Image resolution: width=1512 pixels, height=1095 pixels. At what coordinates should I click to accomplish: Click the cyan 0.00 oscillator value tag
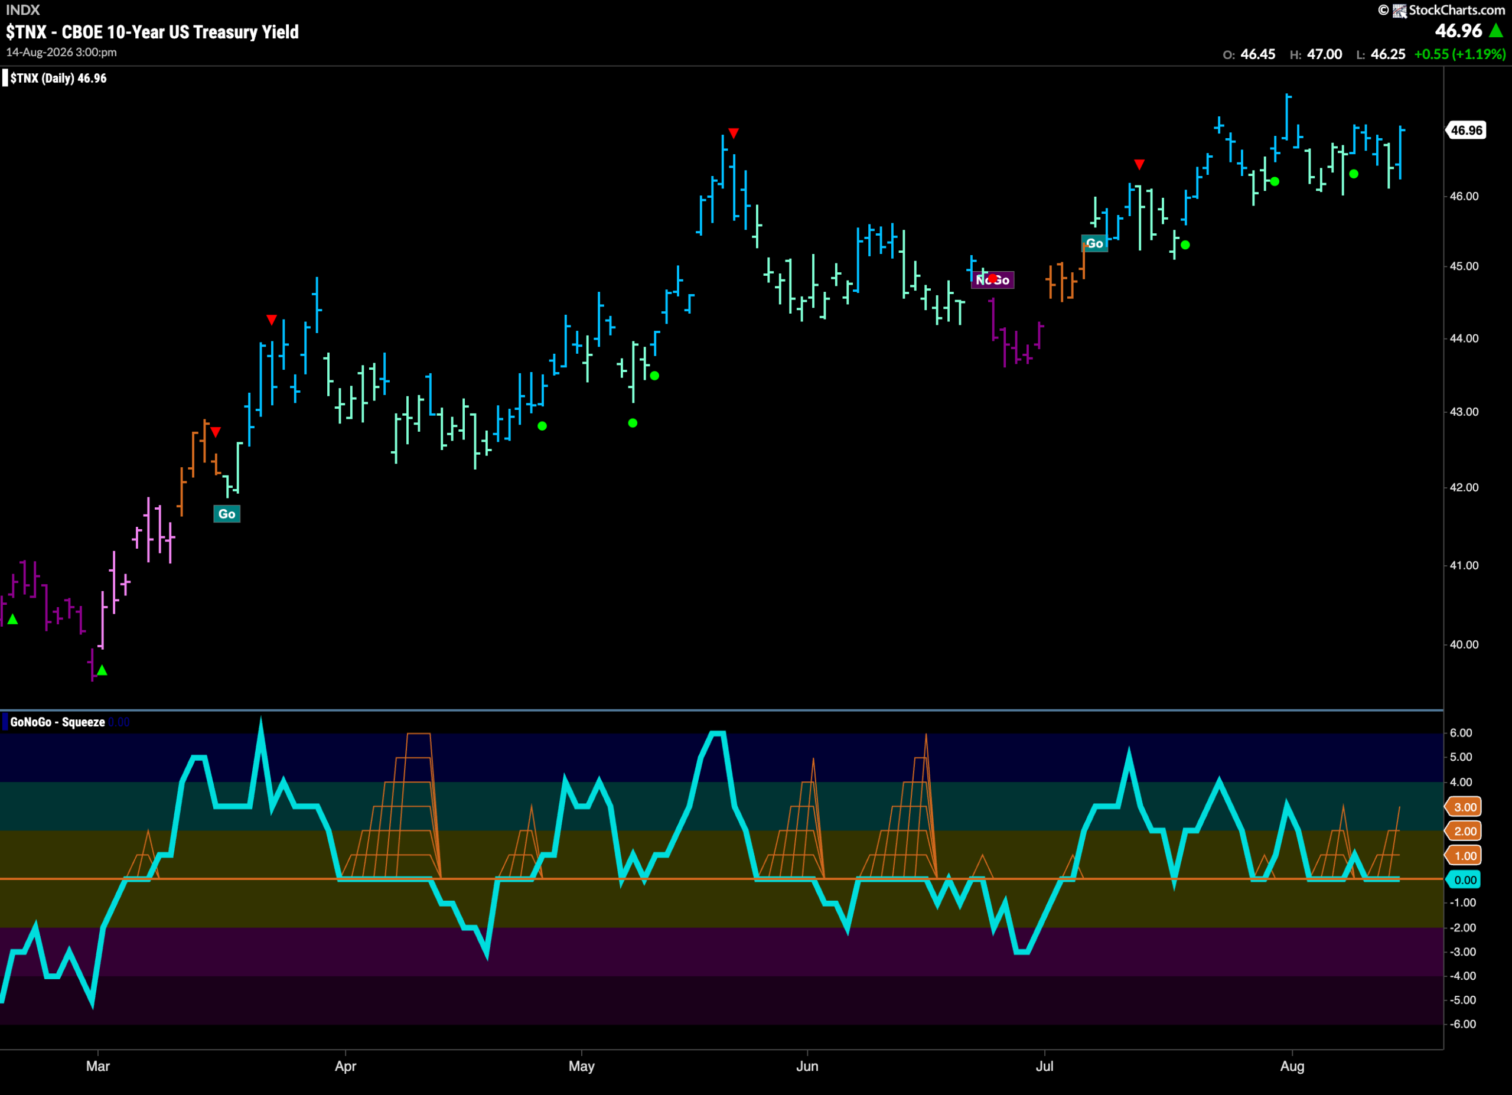pyautogui.click(x=1464, y=880)
